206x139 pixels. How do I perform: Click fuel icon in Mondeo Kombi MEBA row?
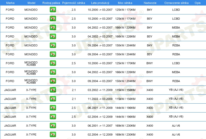(53, 72)
